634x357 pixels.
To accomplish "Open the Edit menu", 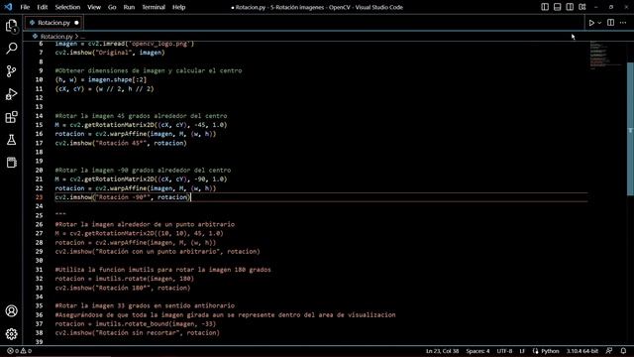I will point(42,7).
